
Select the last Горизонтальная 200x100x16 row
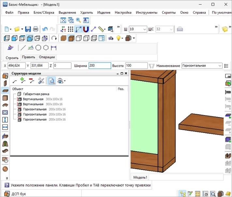click(44, 119)
